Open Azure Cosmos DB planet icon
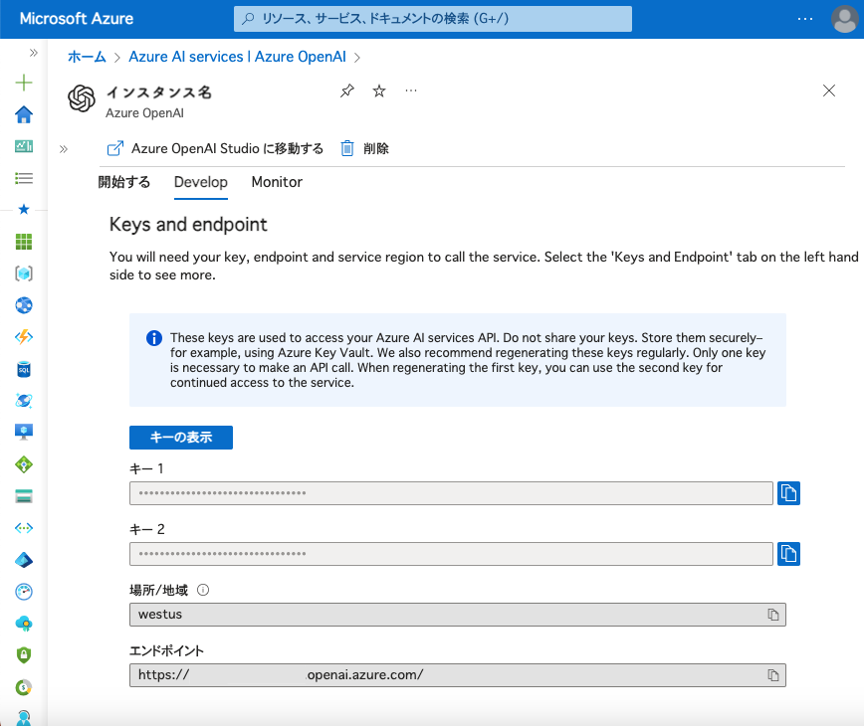This screenshot has height=726, width=864. click(24, 400)
